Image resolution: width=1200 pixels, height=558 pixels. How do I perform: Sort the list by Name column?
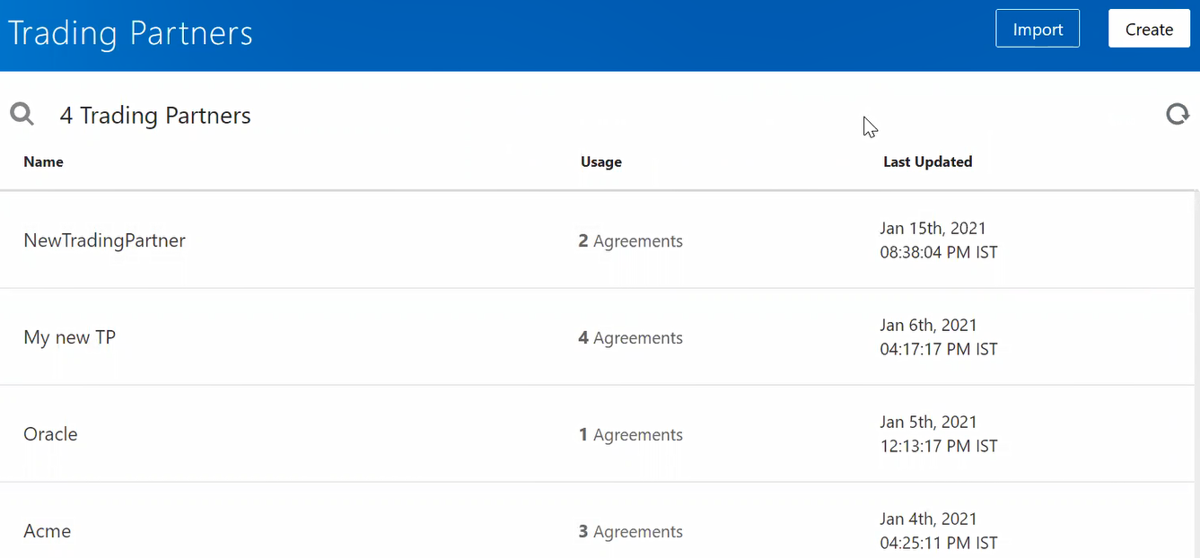pos(43,161)
